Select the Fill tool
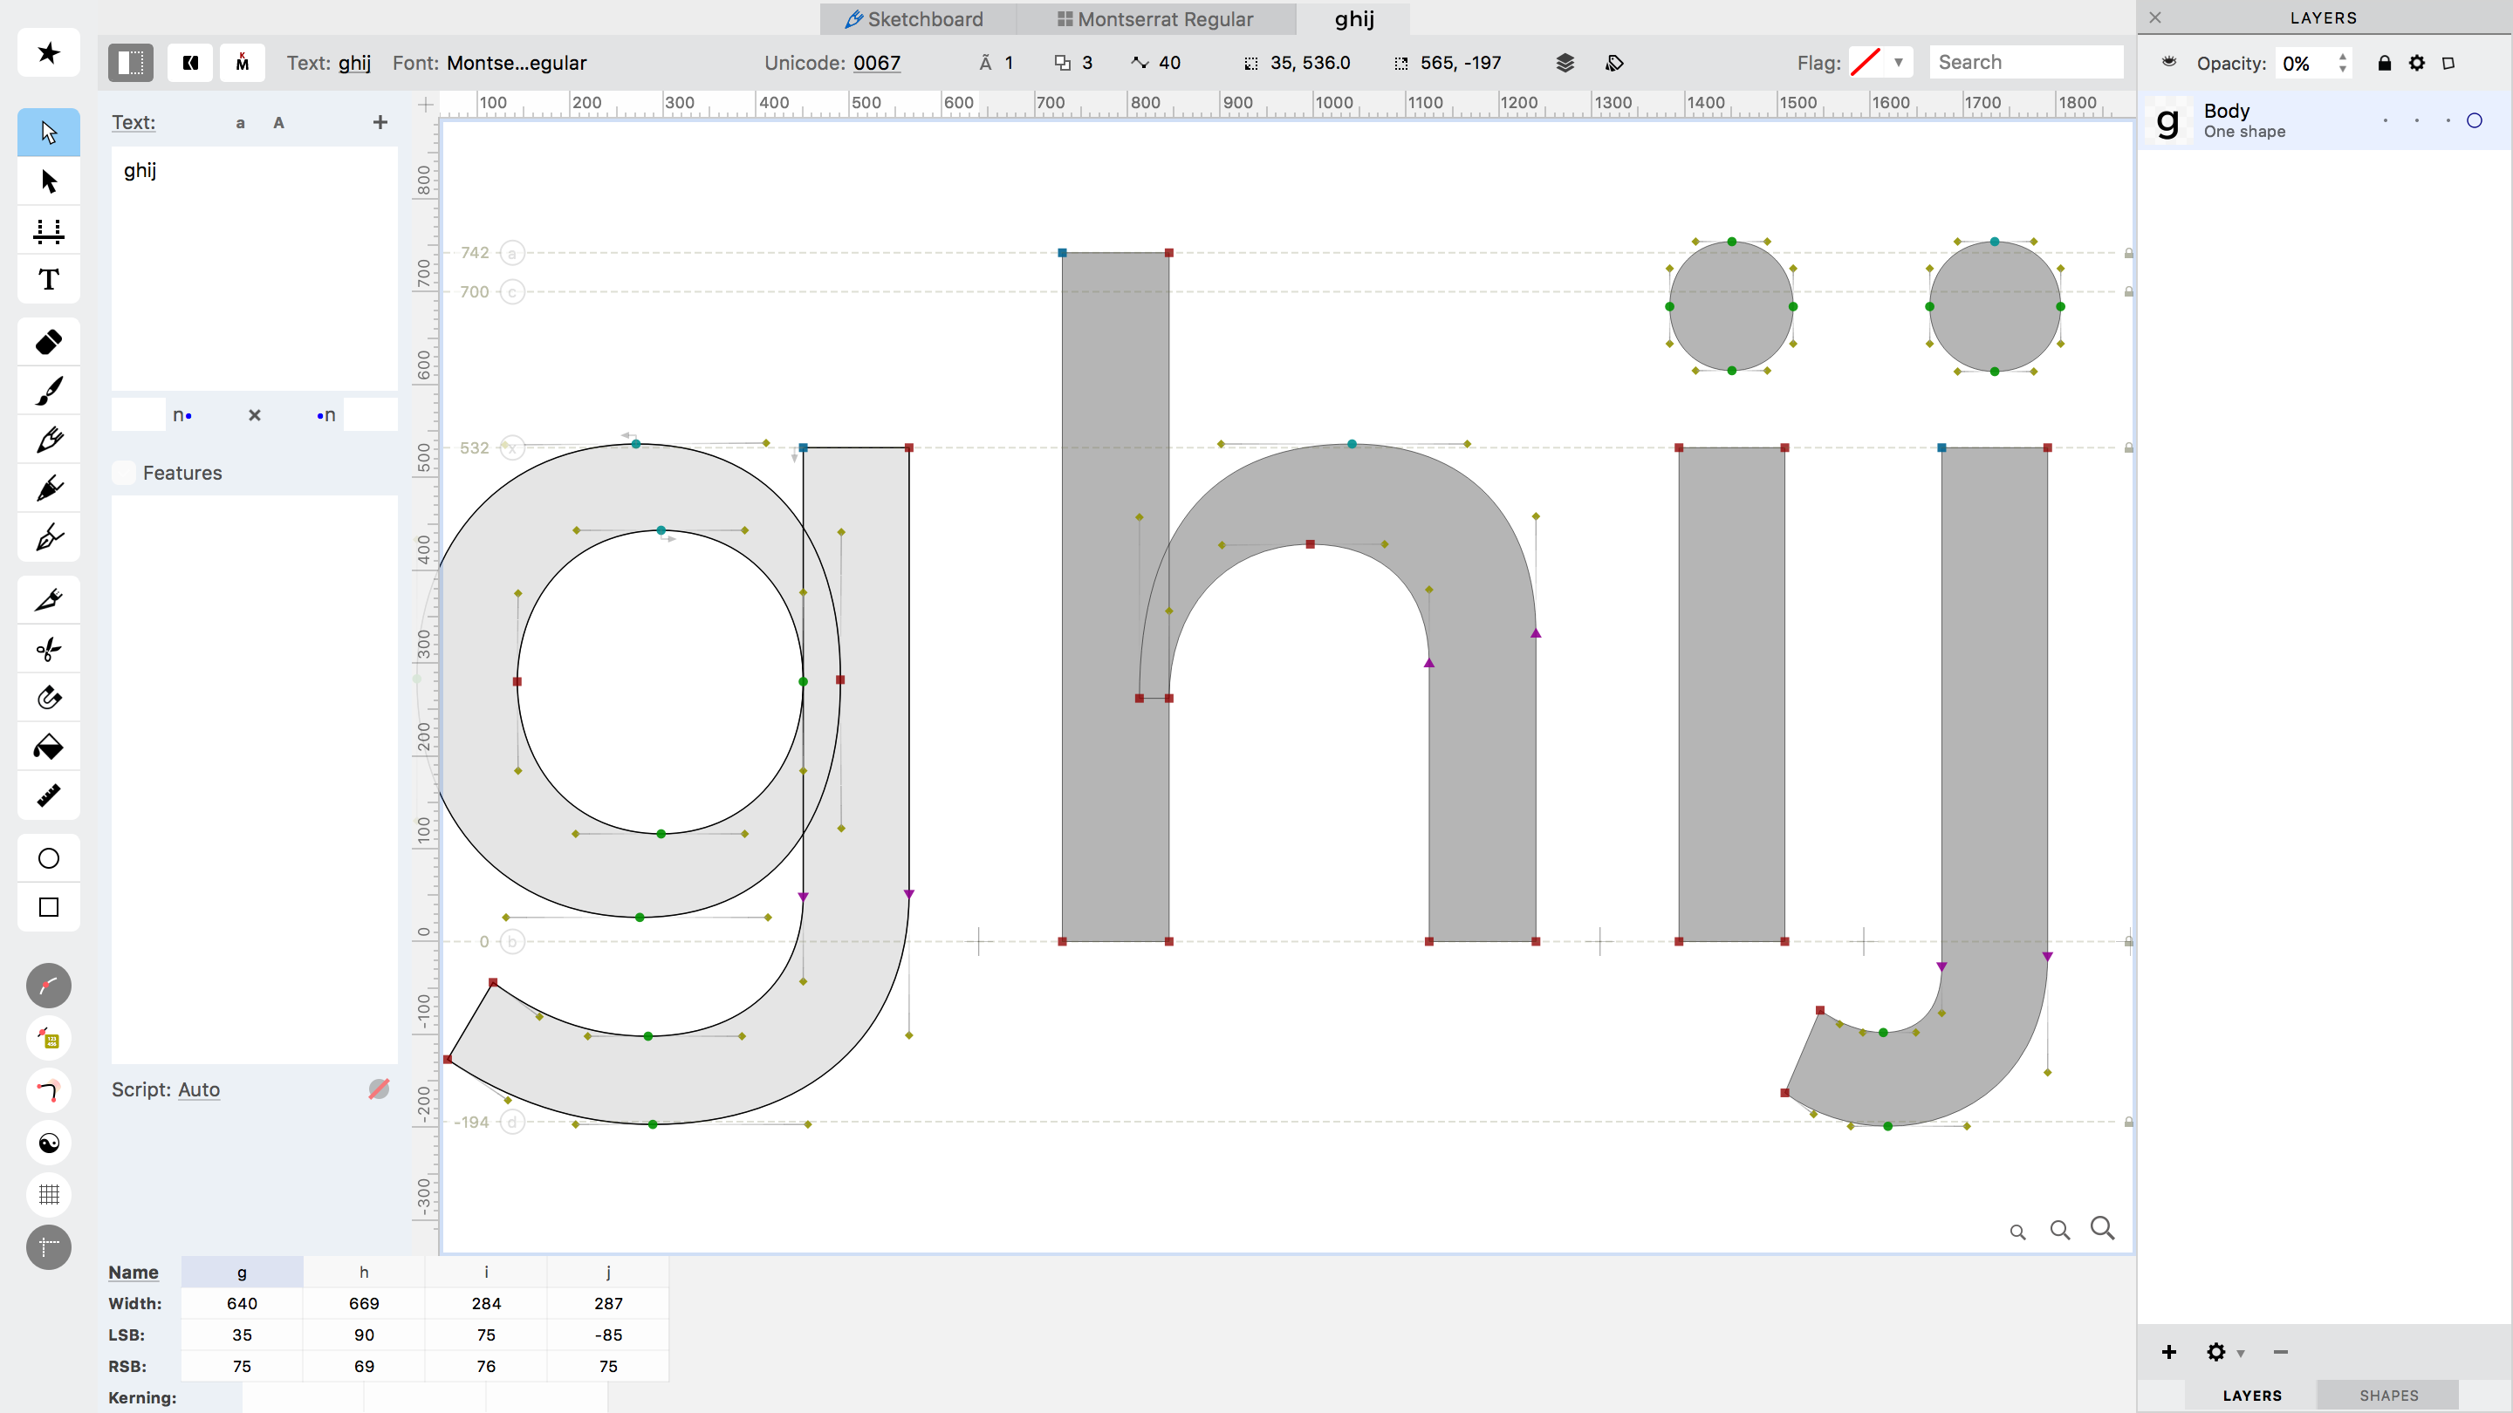The height and width of the screenshot is (1413, 2513). pos(47,747)
